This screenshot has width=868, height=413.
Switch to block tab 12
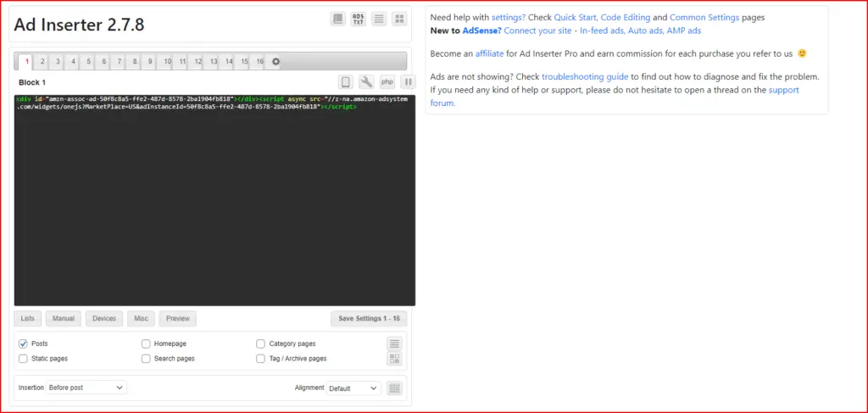(x=198, y=62)
